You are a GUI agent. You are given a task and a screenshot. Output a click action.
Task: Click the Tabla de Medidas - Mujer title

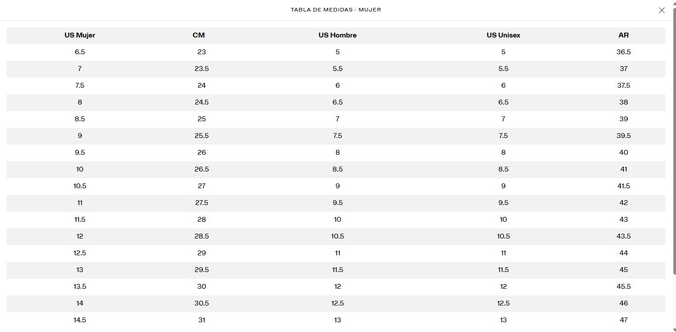click(x=336, y=10)
